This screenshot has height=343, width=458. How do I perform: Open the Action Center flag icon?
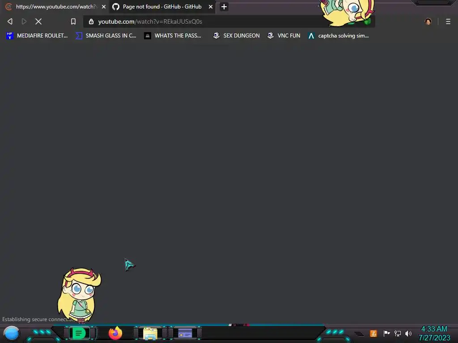click(387, 333)
